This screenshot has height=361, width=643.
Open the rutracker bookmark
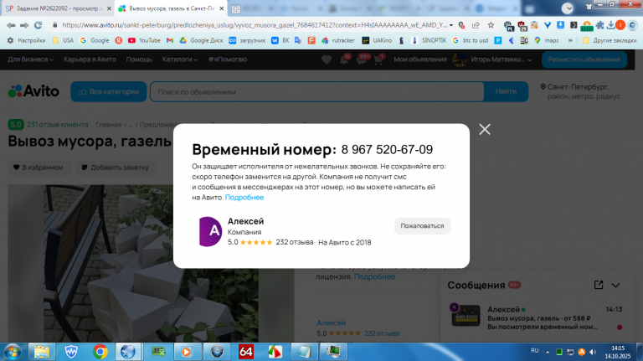338,40
